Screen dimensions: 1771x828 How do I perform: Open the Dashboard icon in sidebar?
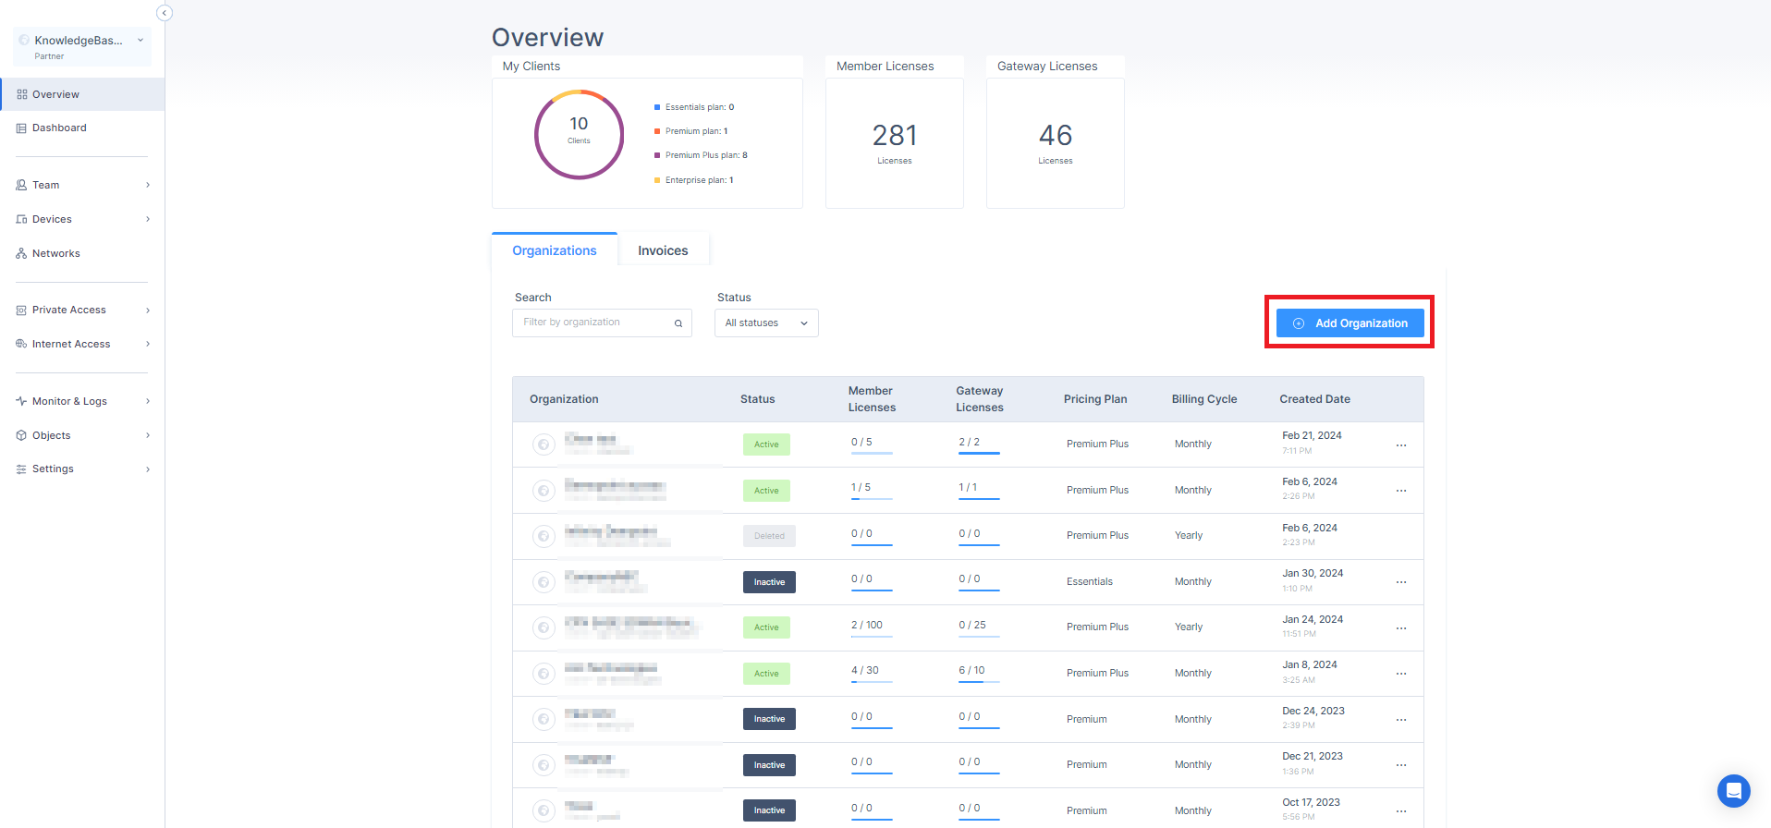point(22,128)
